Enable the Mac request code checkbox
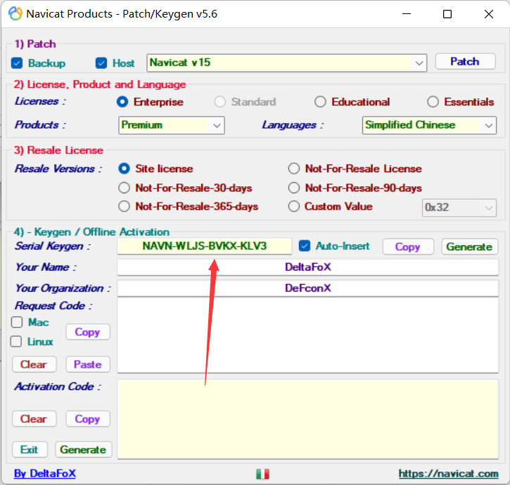 click(18, 323)
